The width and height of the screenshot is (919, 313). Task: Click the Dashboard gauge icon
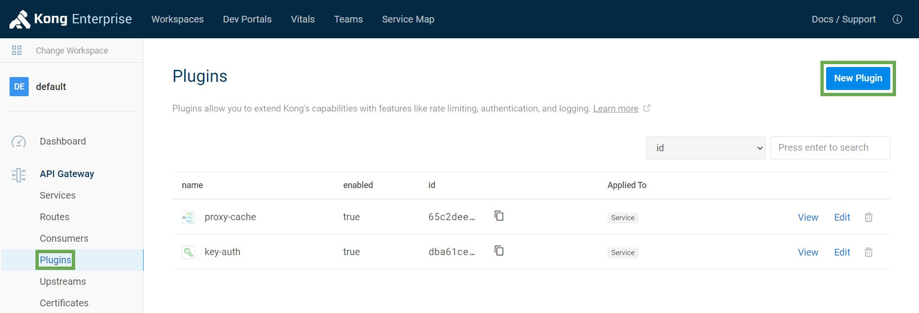tap(19, 142)
